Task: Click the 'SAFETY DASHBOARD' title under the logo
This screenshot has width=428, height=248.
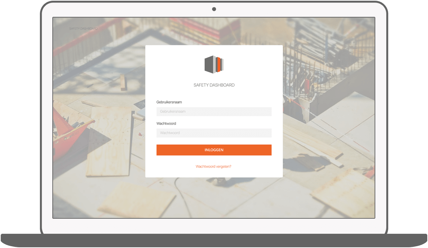Action: pyautogui.click(x=214, y=85)
